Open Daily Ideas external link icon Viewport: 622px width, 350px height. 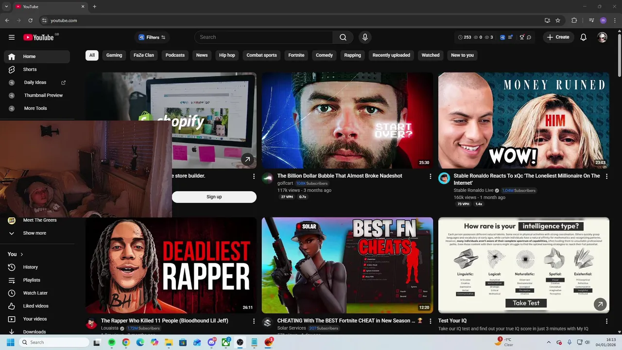point(63,83)
